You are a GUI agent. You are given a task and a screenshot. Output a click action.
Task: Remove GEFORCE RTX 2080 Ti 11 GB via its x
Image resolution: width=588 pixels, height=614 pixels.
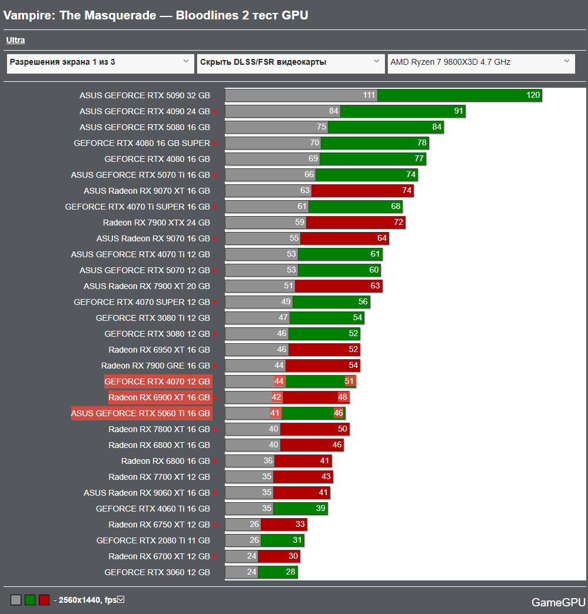215,541
